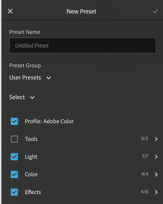Click the chevron next to Select
This screenshot has height=204, width=163.
32,97
